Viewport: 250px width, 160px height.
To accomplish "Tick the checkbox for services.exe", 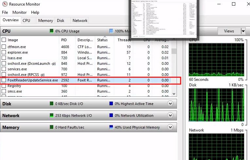I will pyautogui.click(x=4, y=69).
